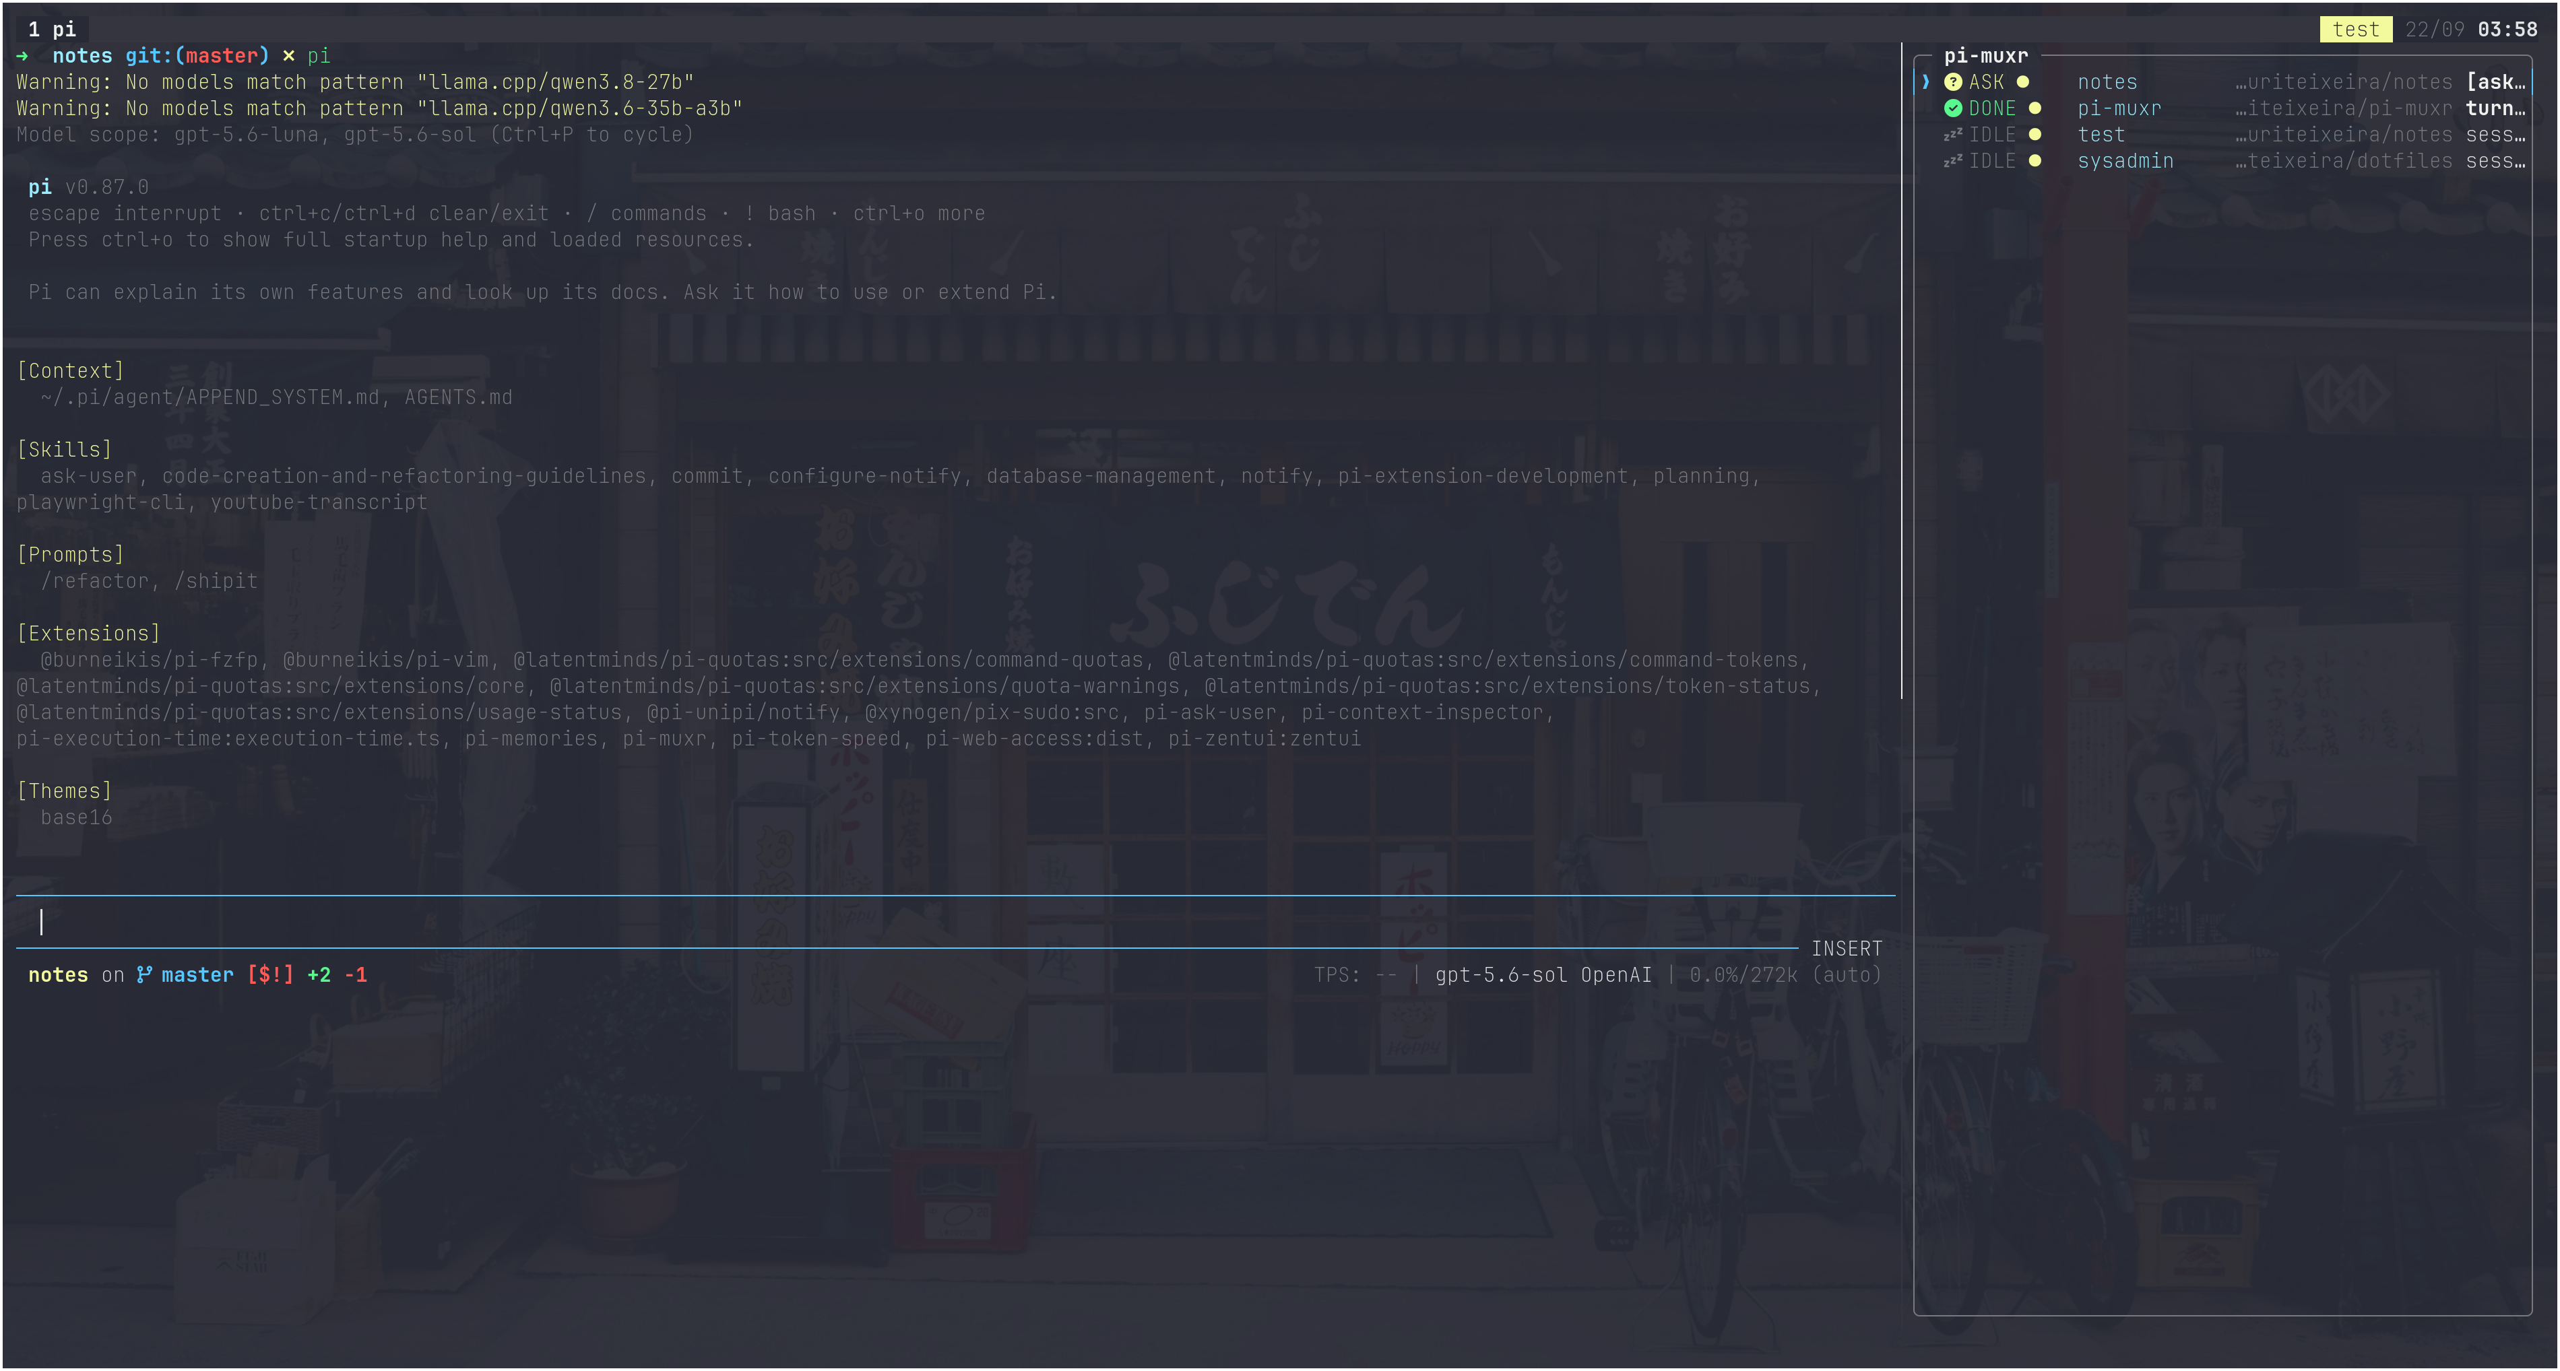
Task: Click the '-1' deletions count
Action: click(x=356, y=974)
